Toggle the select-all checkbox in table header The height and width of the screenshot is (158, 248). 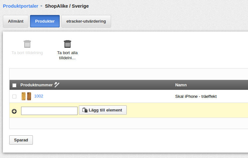14,85
